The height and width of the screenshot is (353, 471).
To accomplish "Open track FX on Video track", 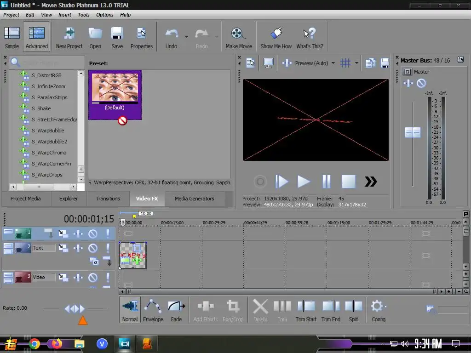I will click(x=78, y=277).
